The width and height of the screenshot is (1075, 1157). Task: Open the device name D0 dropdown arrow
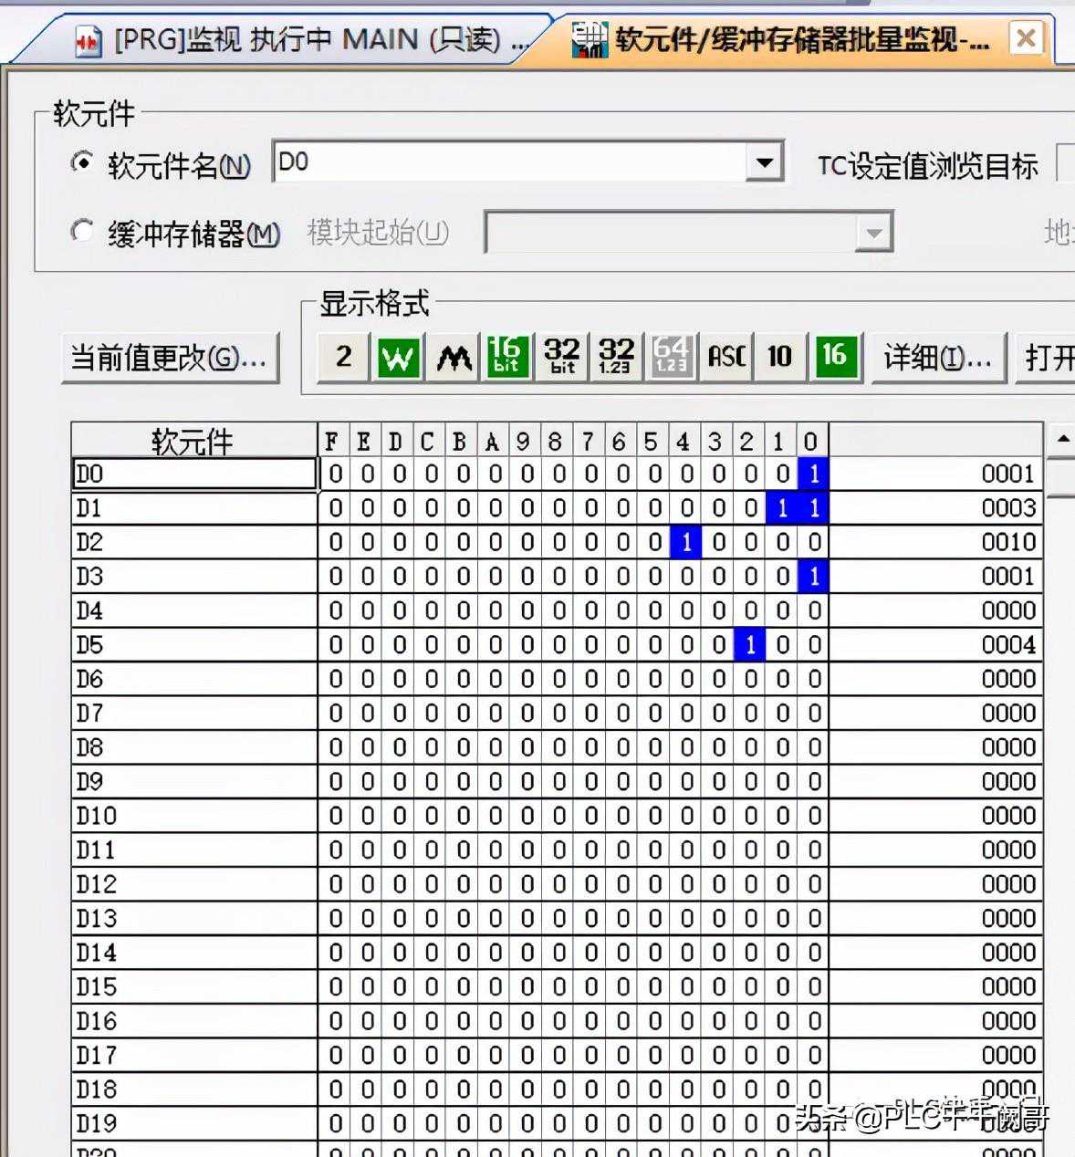point(765,164)
